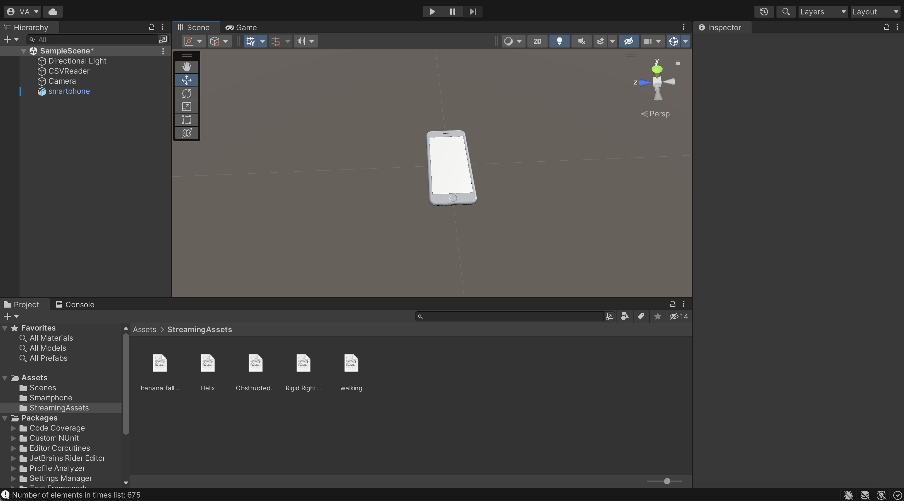Select the Scale tool
904x501 pixels.
point(186,107)
